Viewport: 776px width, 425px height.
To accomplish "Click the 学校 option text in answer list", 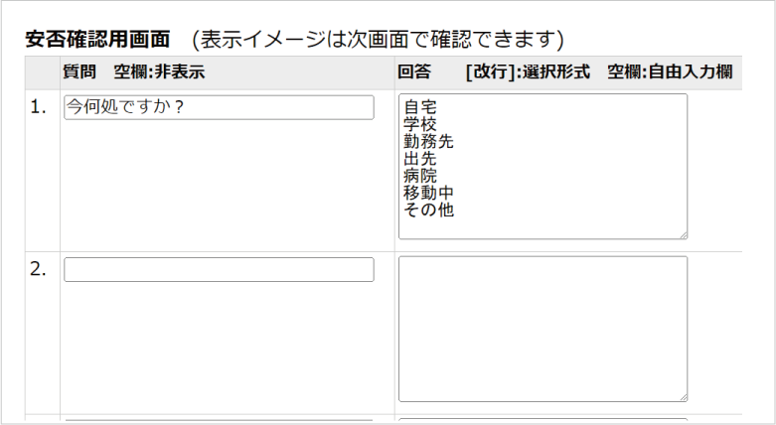I will tap(420, 124).
